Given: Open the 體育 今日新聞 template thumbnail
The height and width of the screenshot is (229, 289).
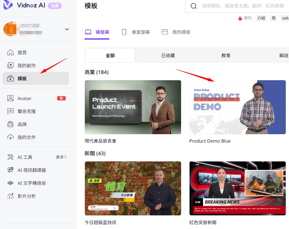Looking at the screenshot, I should point(133,188).
